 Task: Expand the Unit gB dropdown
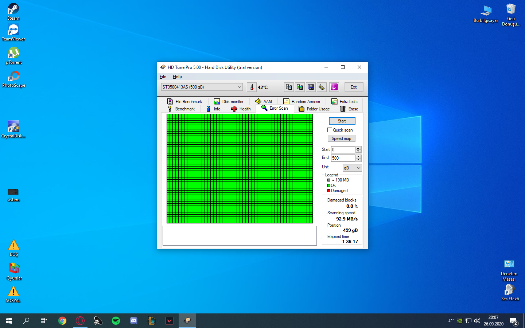coord(352,168)
